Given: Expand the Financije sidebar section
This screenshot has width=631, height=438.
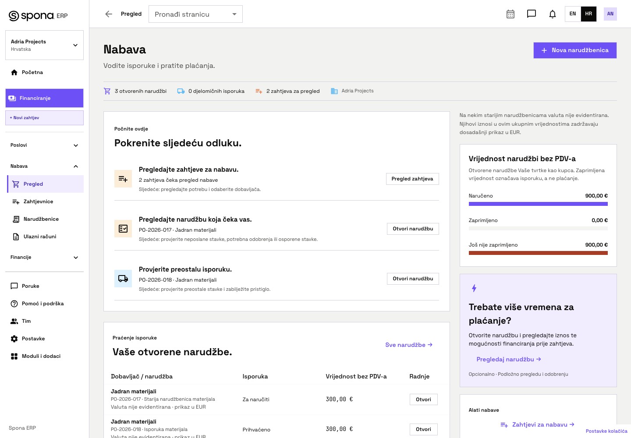Looking at the screenshot, I should coord(44,258).
